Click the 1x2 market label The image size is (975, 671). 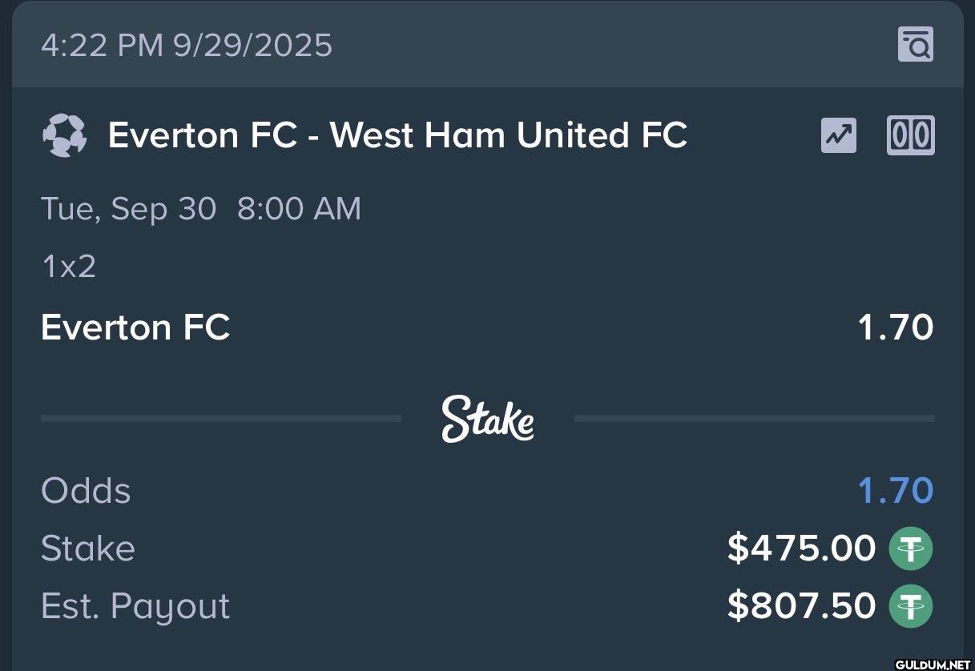coord(68,266)
